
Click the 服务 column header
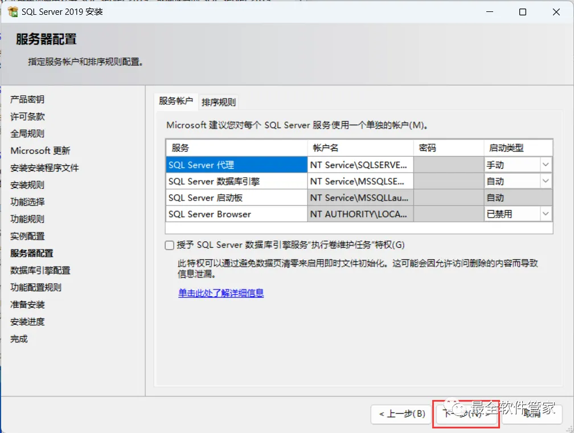[236, 148]
